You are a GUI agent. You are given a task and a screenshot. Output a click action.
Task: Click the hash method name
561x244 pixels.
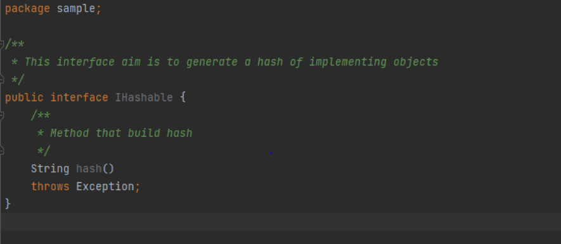coord(89,169)
